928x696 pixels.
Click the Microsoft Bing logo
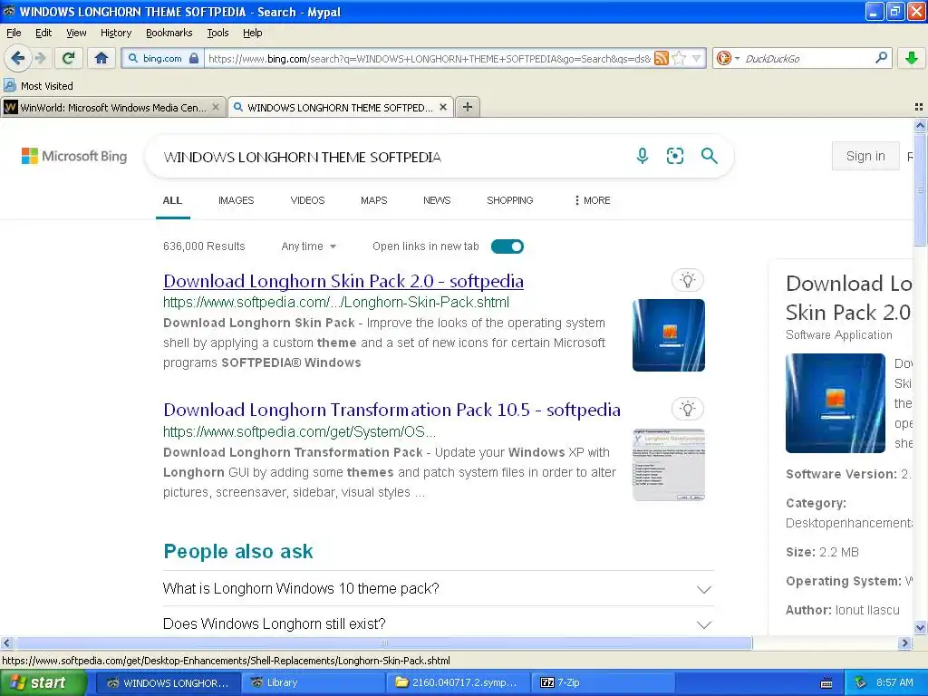[74, 156]
